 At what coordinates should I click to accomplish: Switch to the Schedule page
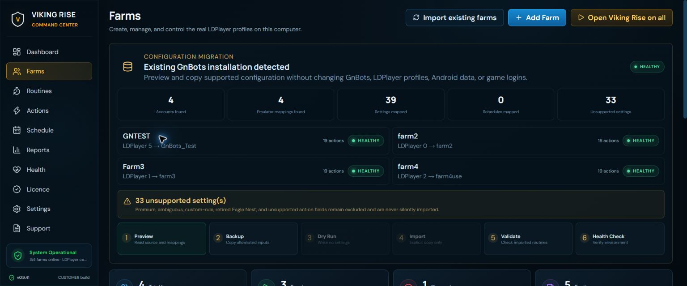point(49,130)
